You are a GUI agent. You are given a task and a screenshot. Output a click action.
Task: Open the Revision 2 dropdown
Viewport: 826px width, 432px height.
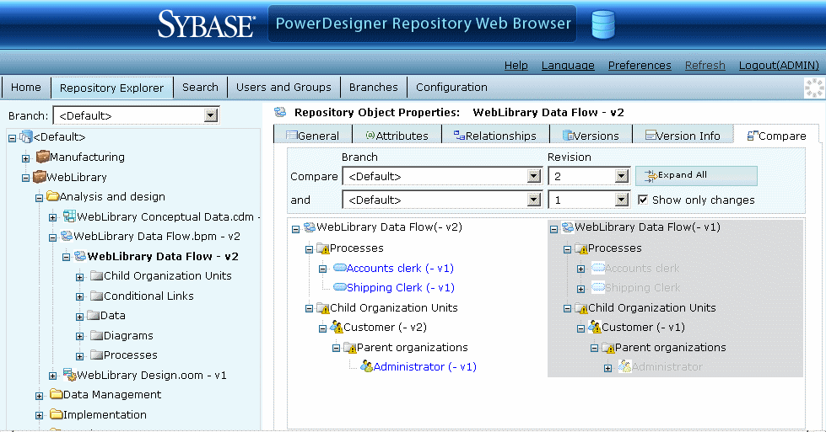[623, 176]
